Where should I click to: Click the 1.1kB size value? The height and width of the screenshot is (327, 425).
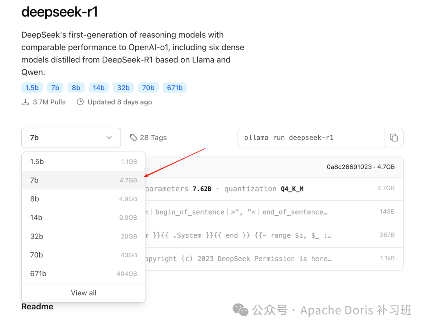point(387,258)
